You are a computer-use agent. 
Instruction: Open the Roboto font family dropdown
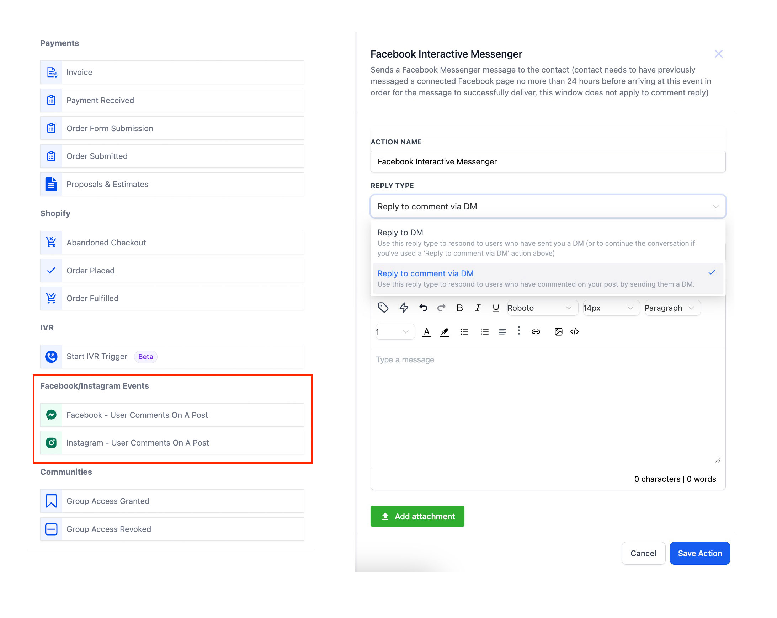542,308
